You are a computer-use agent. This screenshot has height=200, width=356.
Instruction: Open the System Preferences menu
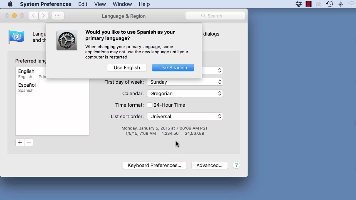46,4
